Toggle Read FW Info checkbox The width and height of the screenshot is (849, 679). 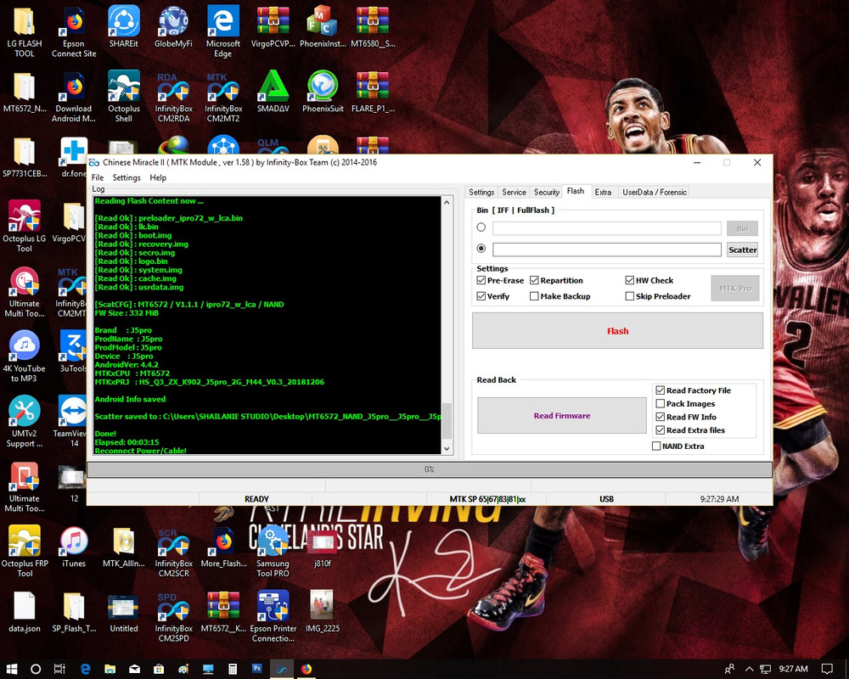pyautogui.click(x=660, y=417)
